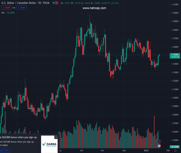Click the US flag economic event icon
181x153 pixels.
click(159, 146)
